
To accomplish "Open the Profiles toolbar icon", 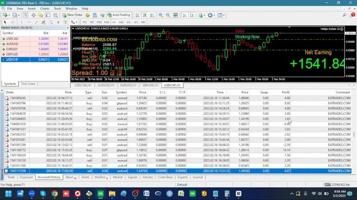I will pyautogui.click(x=15, y=15).
